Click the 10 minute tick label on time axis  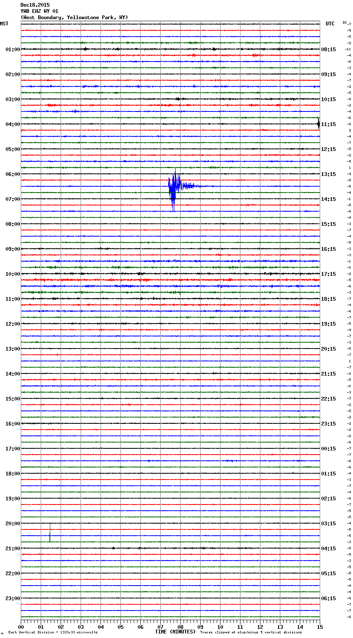click(x=220, y=627)
